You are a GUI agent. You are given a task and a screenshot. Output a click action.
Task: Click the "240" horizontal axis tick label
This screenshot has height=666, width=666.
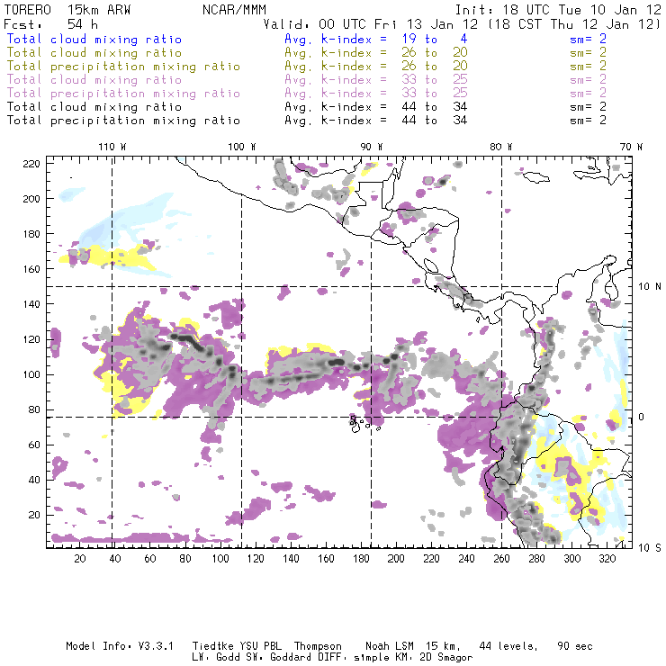466,559
